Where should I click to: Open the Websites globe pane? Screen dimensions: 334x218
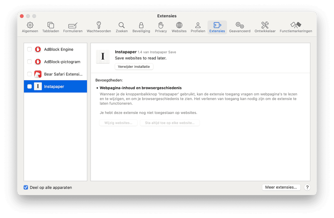pyautogui.click(x=179, y=27)
